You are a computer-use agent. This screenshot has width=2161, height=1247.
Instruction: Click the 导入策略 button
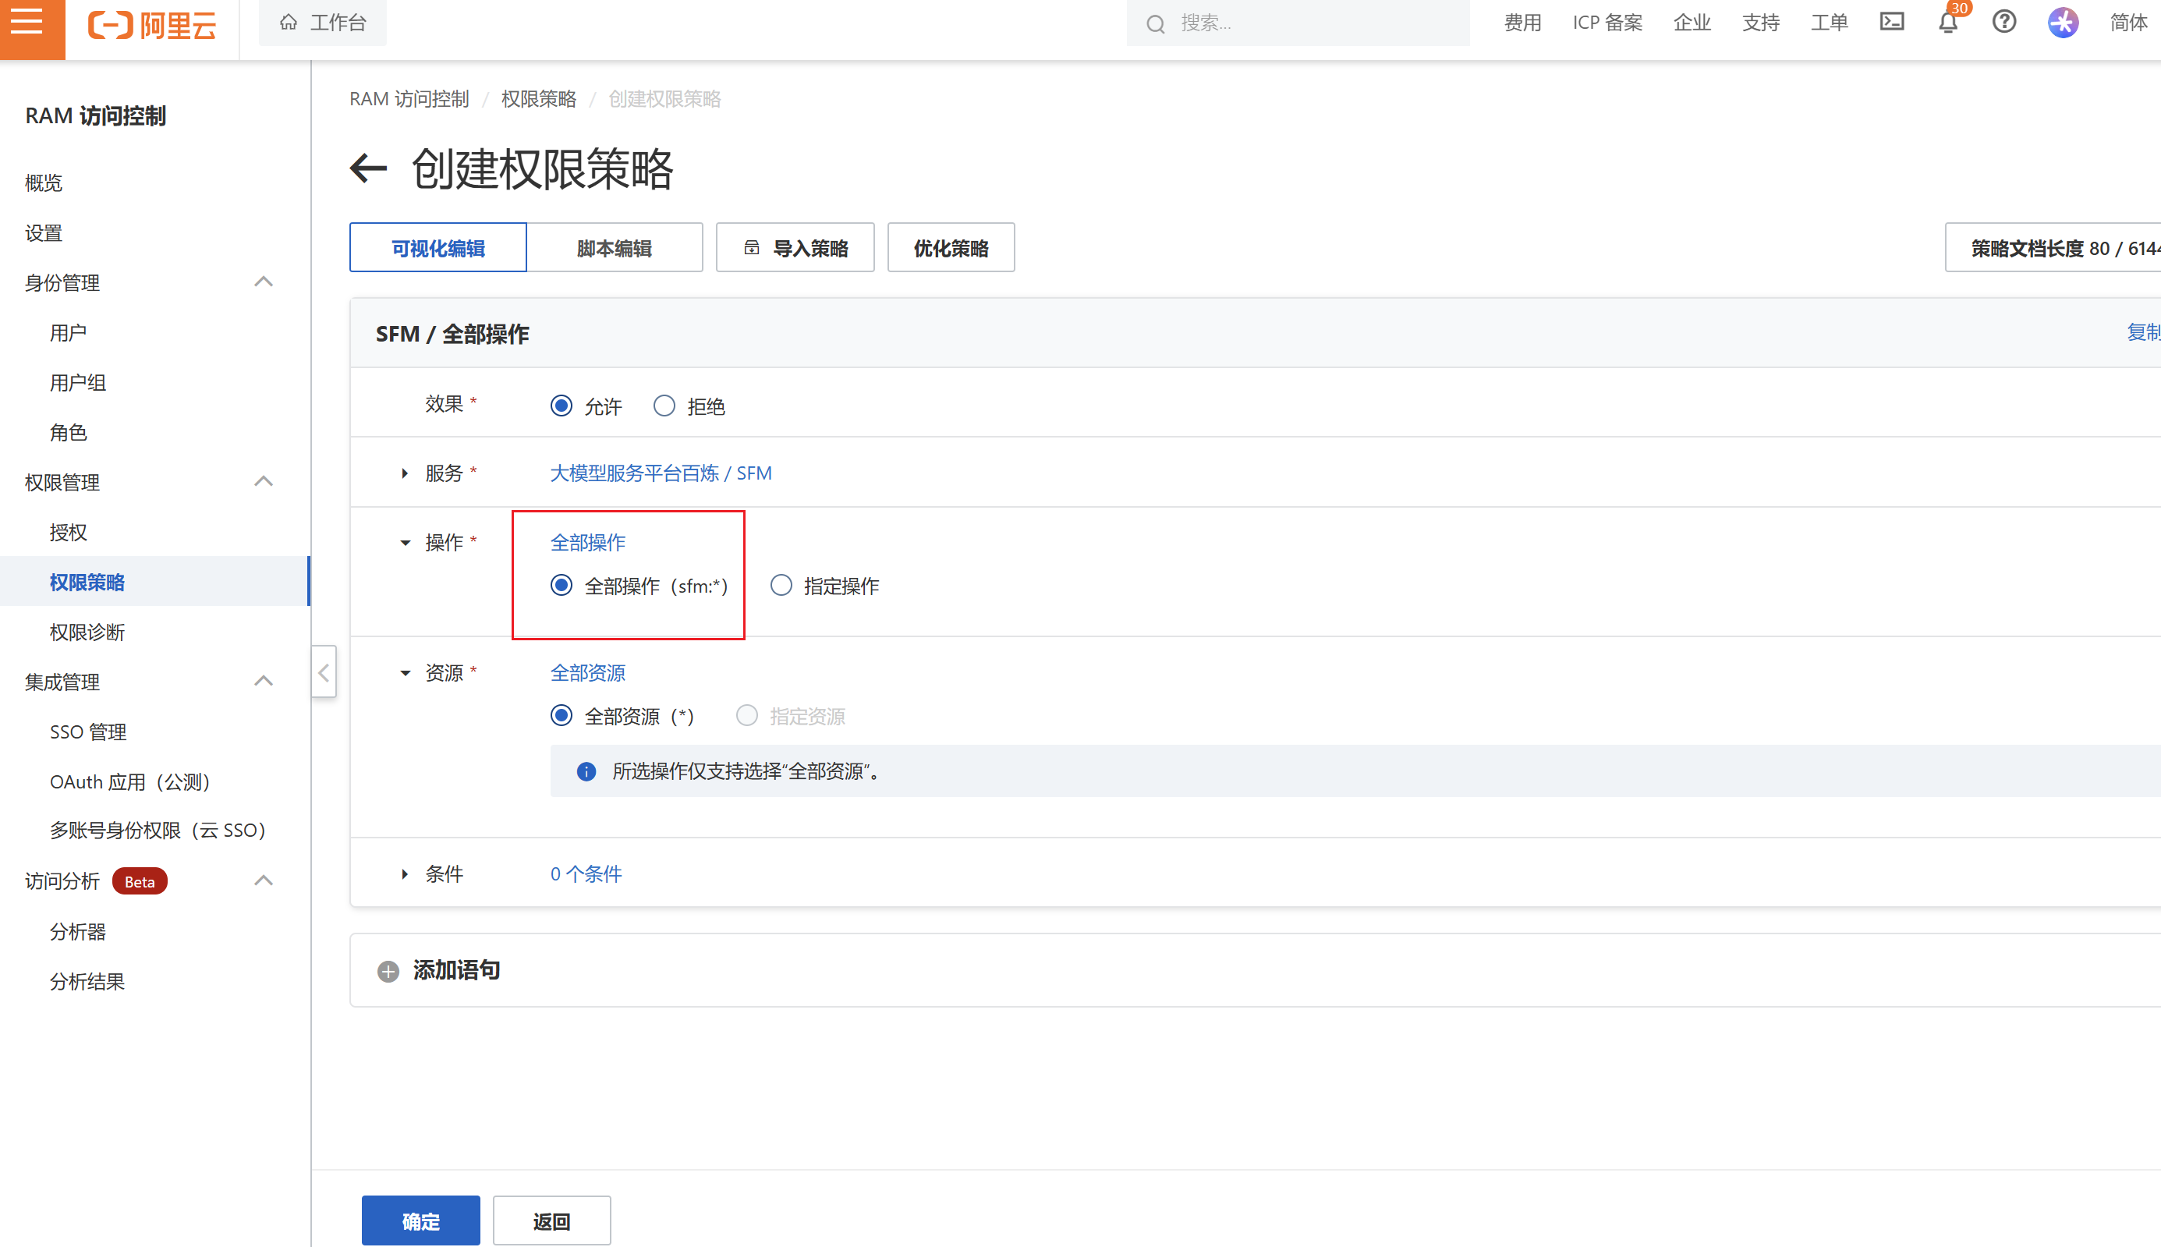coord(795,248)
